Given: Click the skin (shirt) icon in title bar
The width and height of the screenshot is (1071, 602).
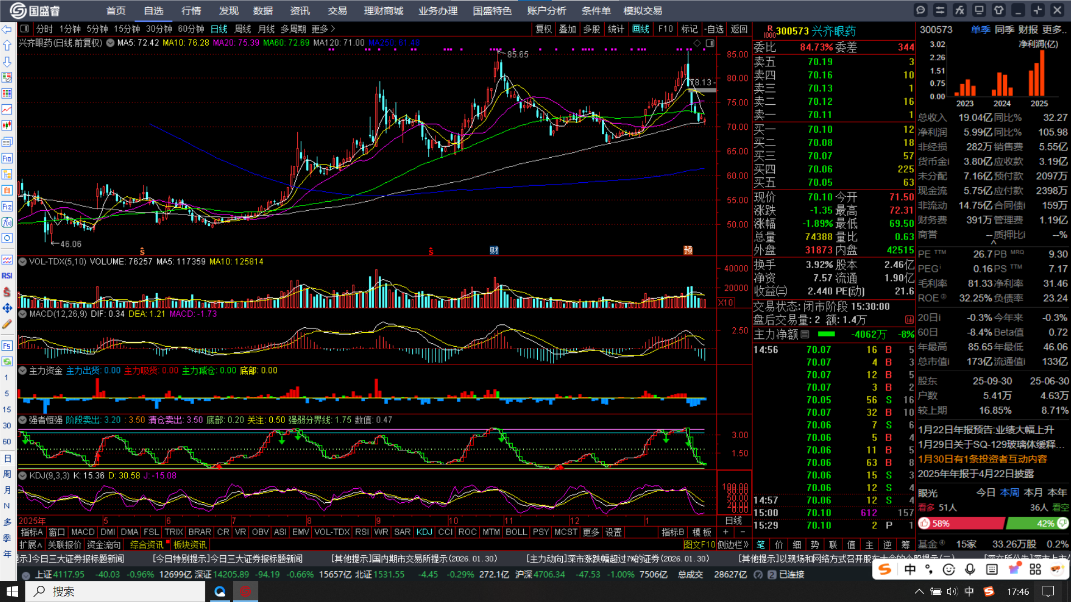Looking at the screenshot, I should tap(998, 10).
